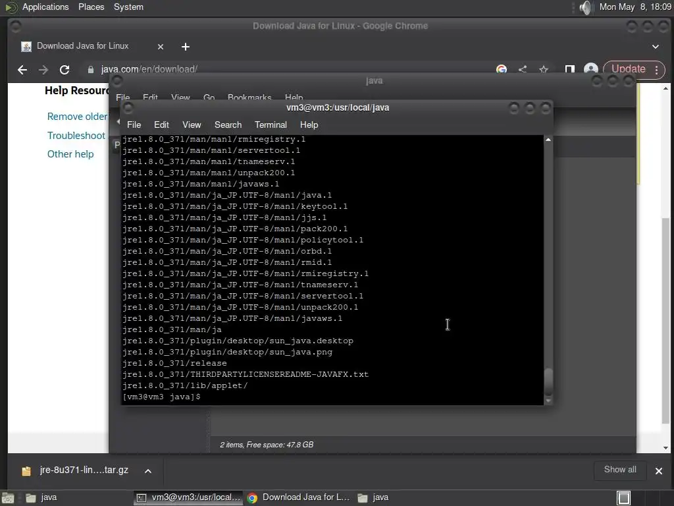Image resolution: width=674 pixels, height=506 pixels.
Task: Open Terminal File menu
Action: [x=134, y=125]
